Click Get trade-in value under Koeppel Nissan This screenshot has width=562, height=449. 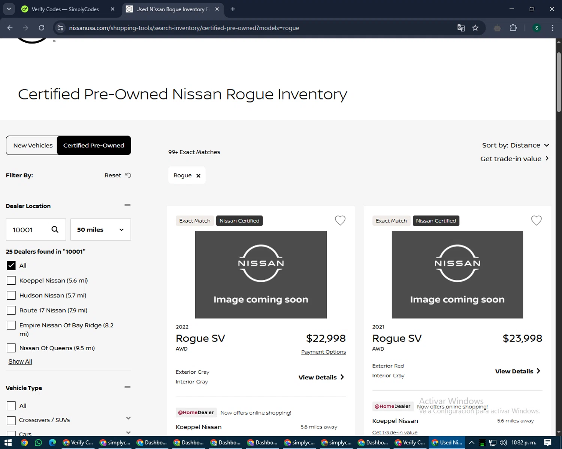[395, 432]
